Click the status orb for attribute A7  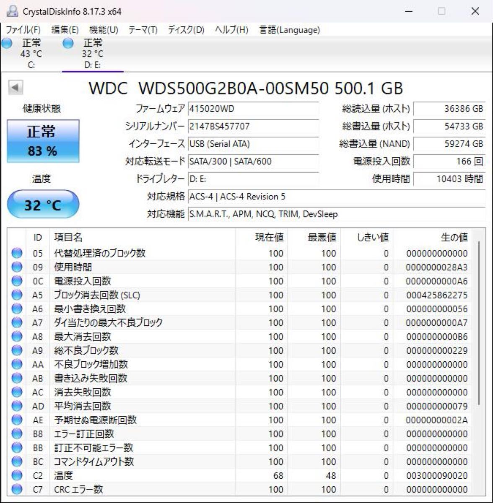click(17, 323)
